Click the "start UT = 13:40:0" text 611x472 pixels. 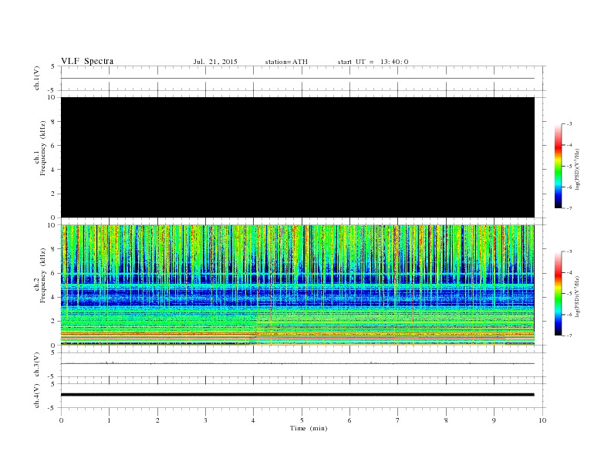[373, 62]
